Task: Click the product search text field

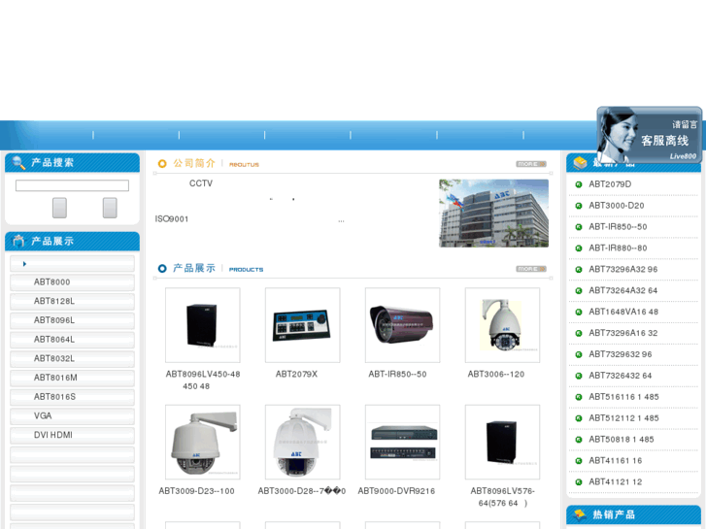Action: coord(72,185)
